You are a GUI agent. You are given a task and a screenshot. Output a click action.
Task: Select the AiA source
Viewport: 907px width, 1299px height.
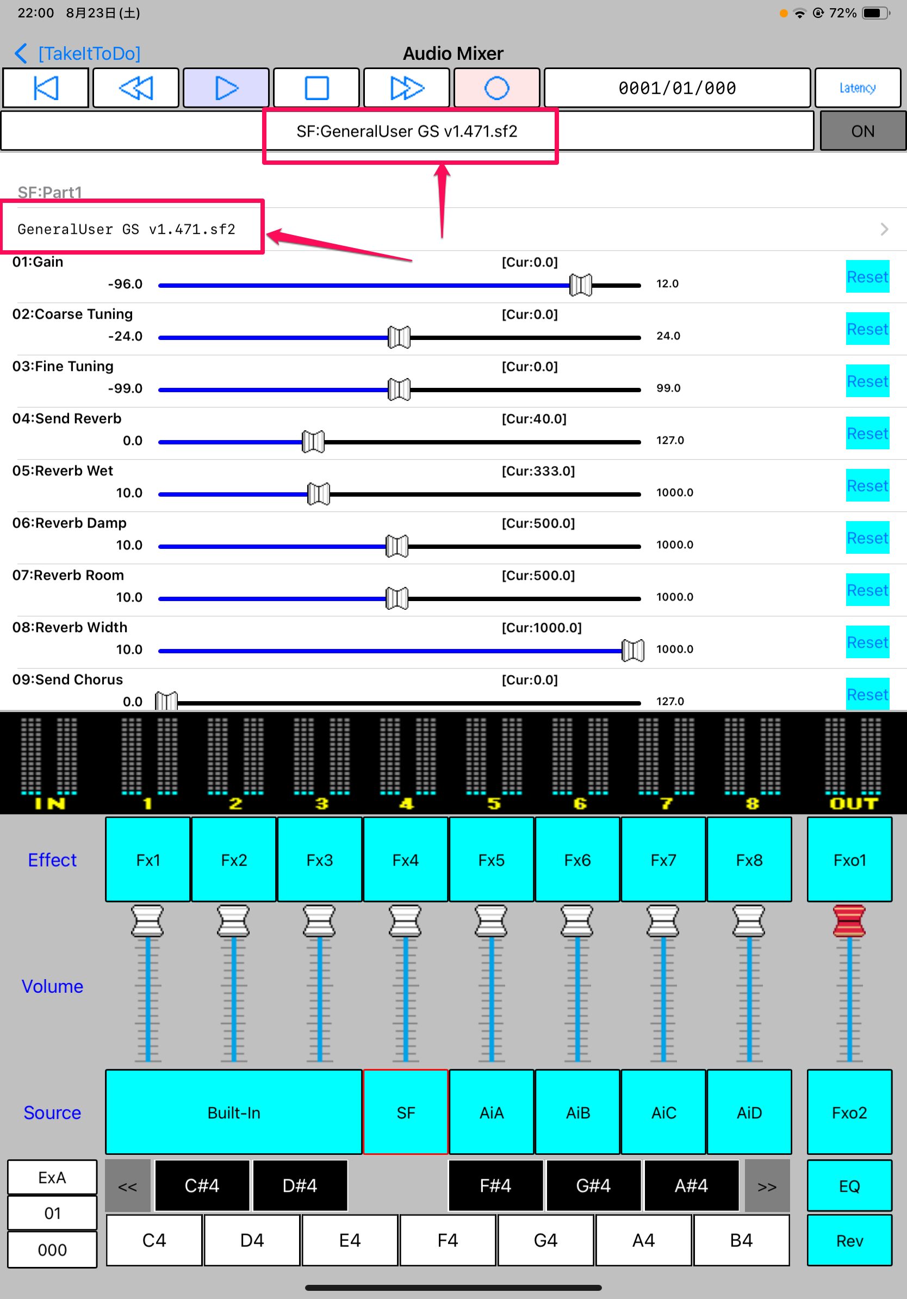[x=492, y=1112]
